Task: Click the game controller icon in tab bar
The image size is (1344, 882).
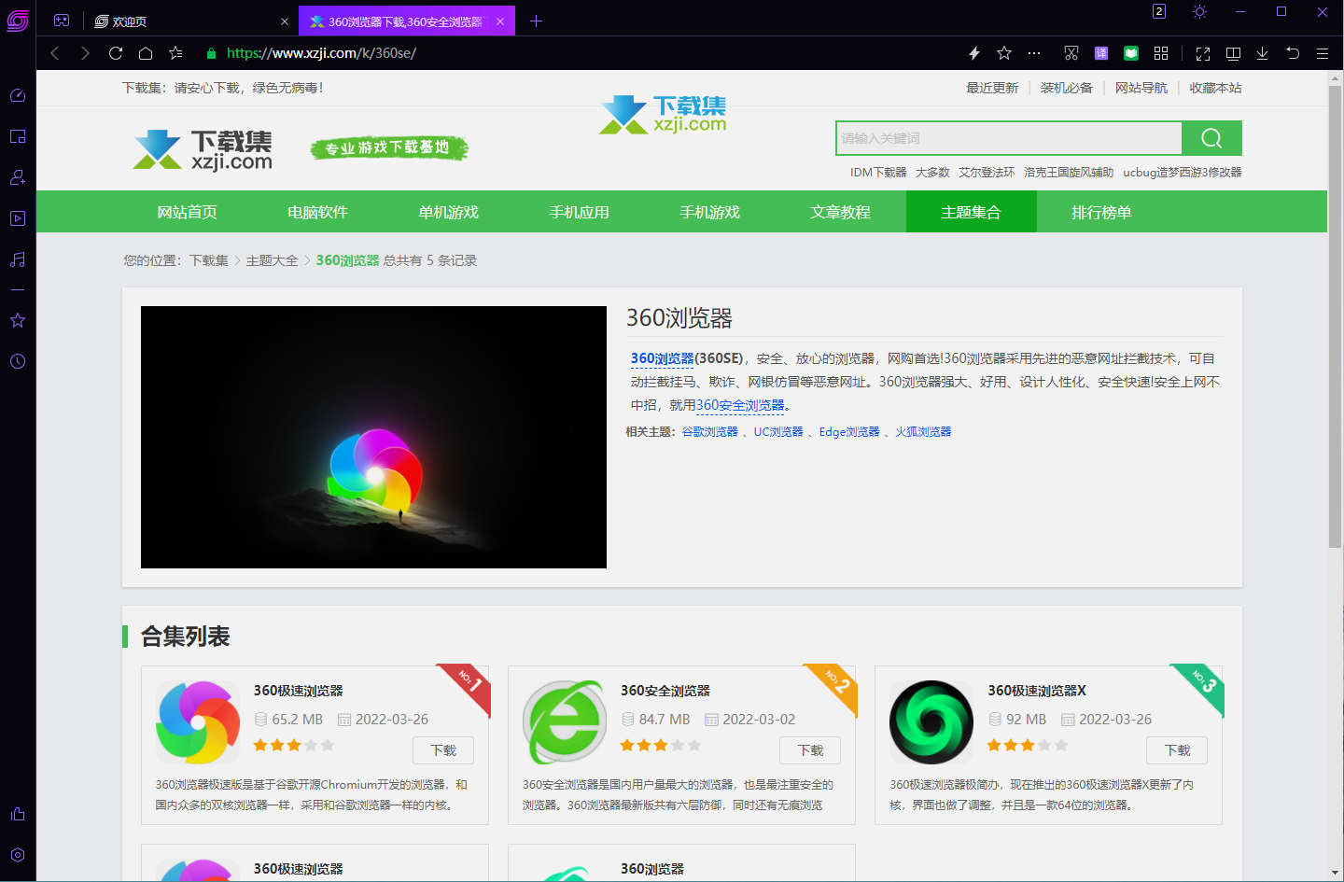Action: [x=62, y=21]
